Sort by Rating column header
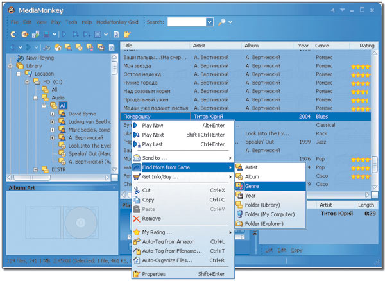This screenshot has width=385, height=281. coord(364,46)
